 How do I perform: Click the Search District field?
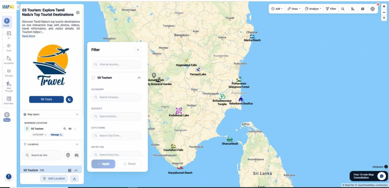117,116
